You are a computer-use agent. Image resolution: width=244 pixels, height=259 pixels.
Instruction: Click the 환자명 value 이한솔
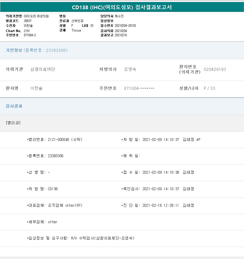point(36,88)
